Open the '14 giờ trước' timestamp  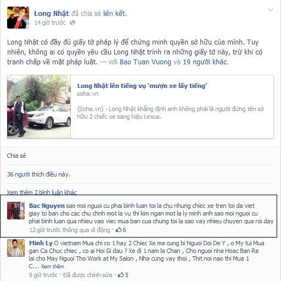pyautogui.click(x=50, y=23)
